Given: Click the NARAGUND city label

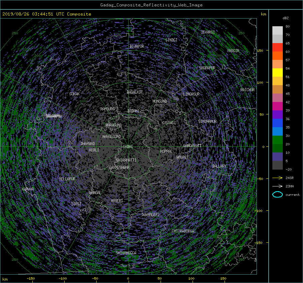Looking at the screenshot, I should pos(114,125).
